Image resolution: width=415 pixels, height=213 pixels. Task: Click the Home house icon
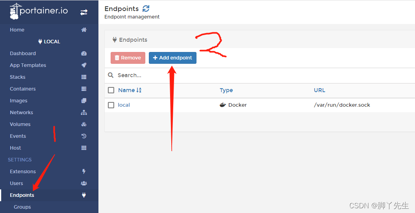coord(84,30)
